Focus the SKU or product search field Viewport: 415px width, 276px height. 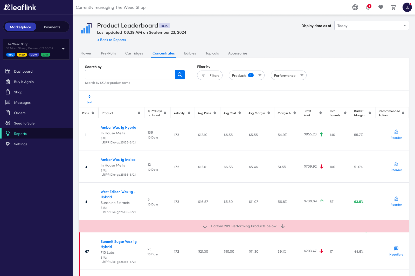[x=130, y=75]
